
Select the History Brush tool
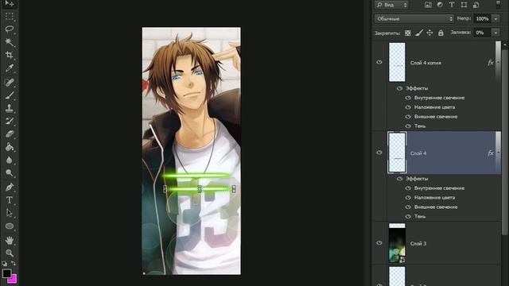pyautogui.click(x=9, y=121)
